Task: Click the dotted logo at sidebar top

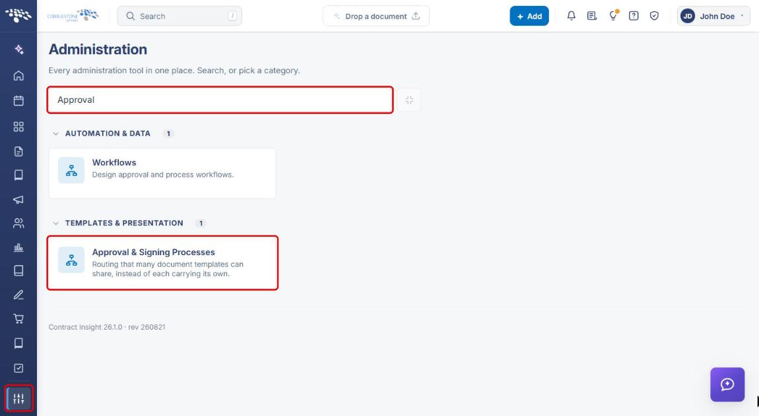Action: [18, 15]
